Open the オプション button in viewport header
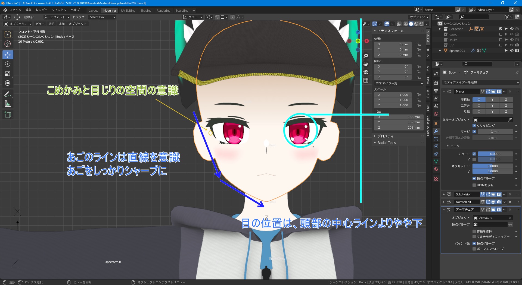522x285 pixels. click(x=419, y=17)
